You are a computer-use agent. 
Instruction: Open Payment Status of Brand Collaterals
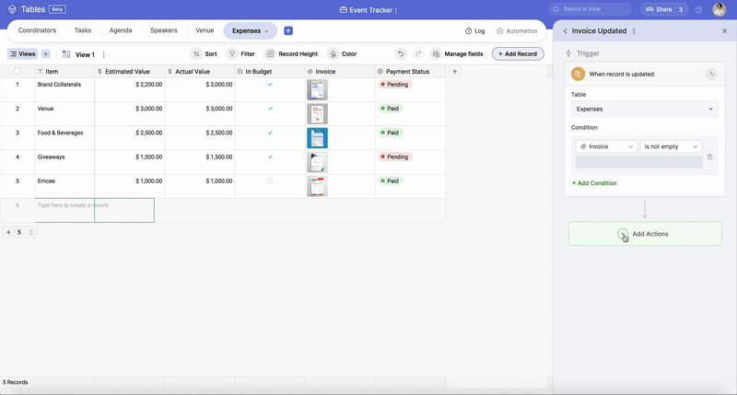[395, 85]
